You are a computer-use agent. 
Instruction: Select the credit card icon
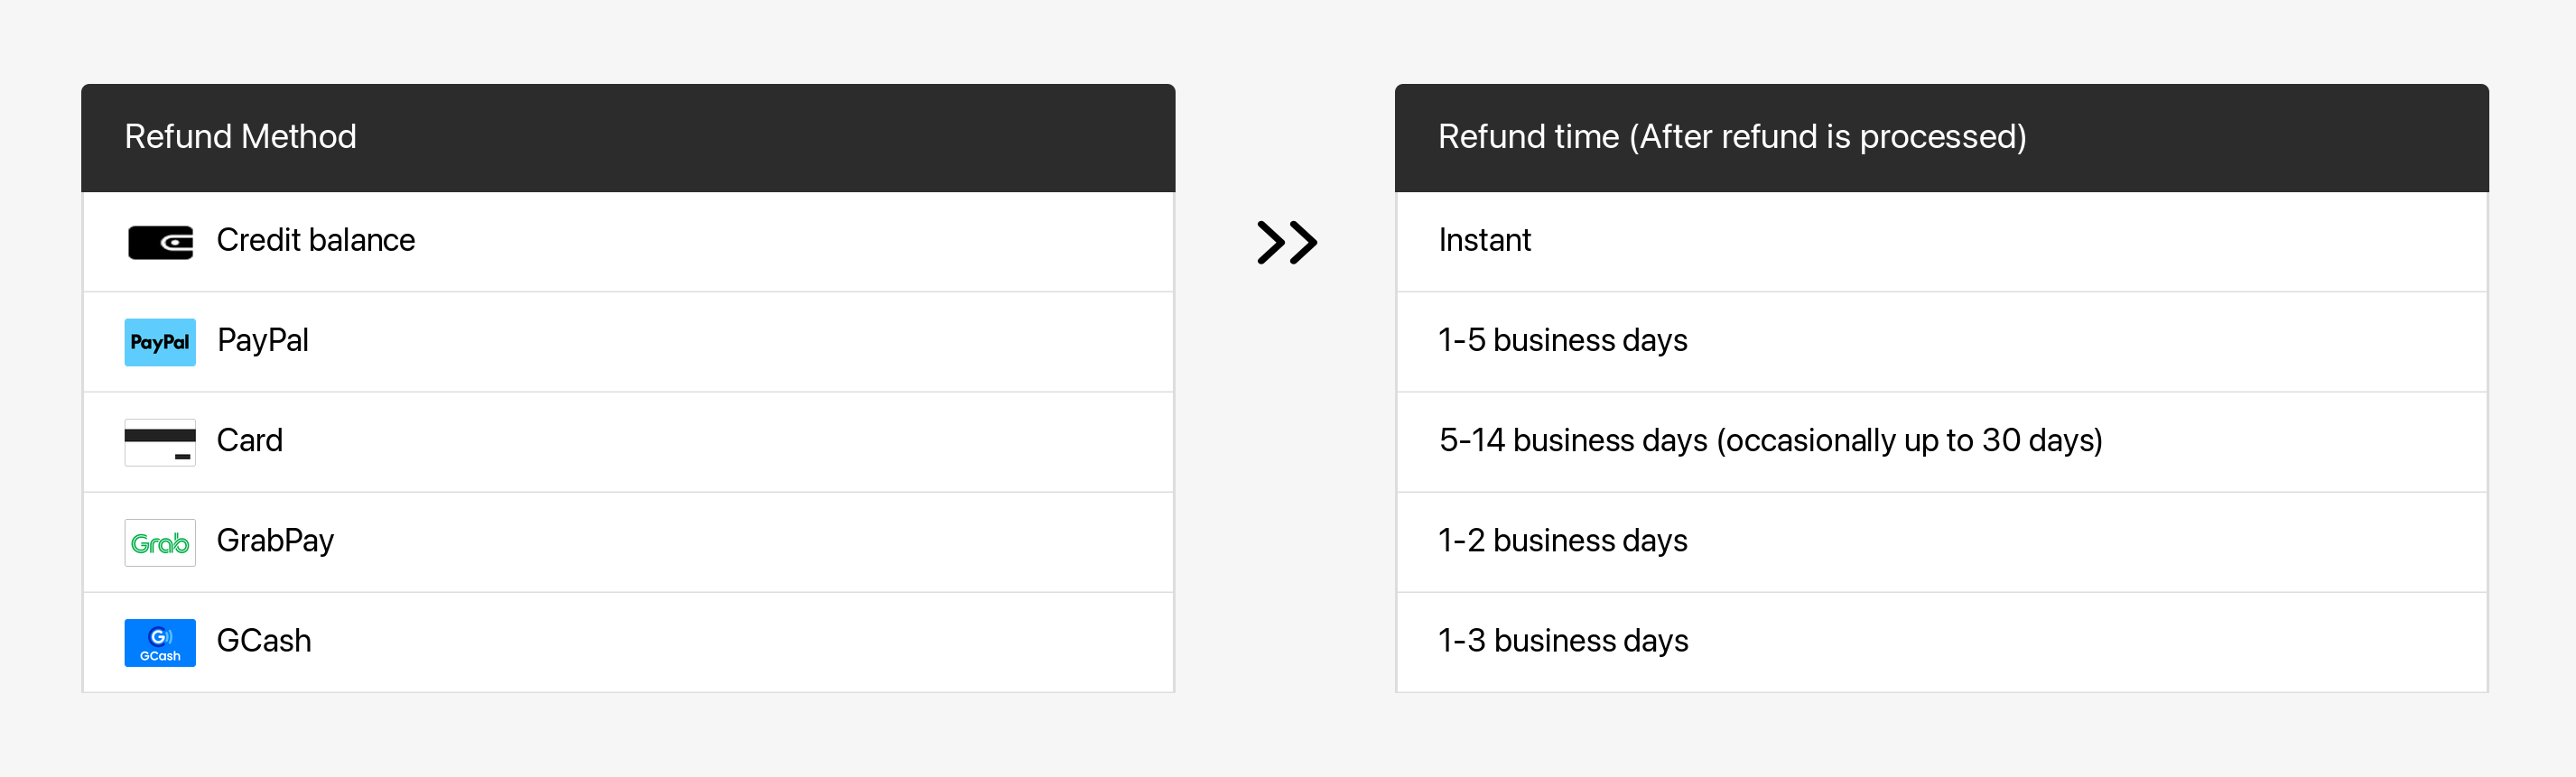[x=160, y=442]
